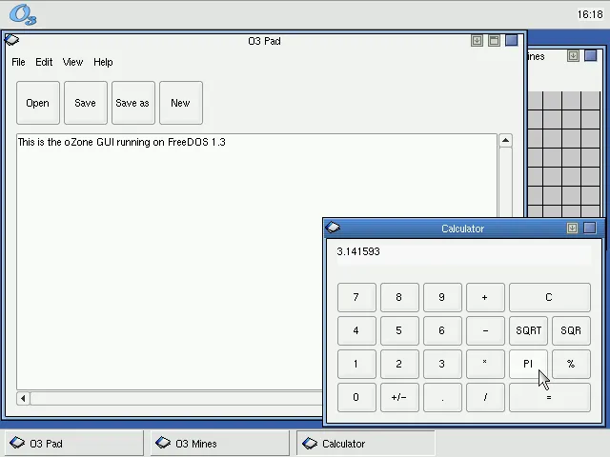Click calculator digit 3
This screenshot has width=610, height=457.
(x=442, y=364)
